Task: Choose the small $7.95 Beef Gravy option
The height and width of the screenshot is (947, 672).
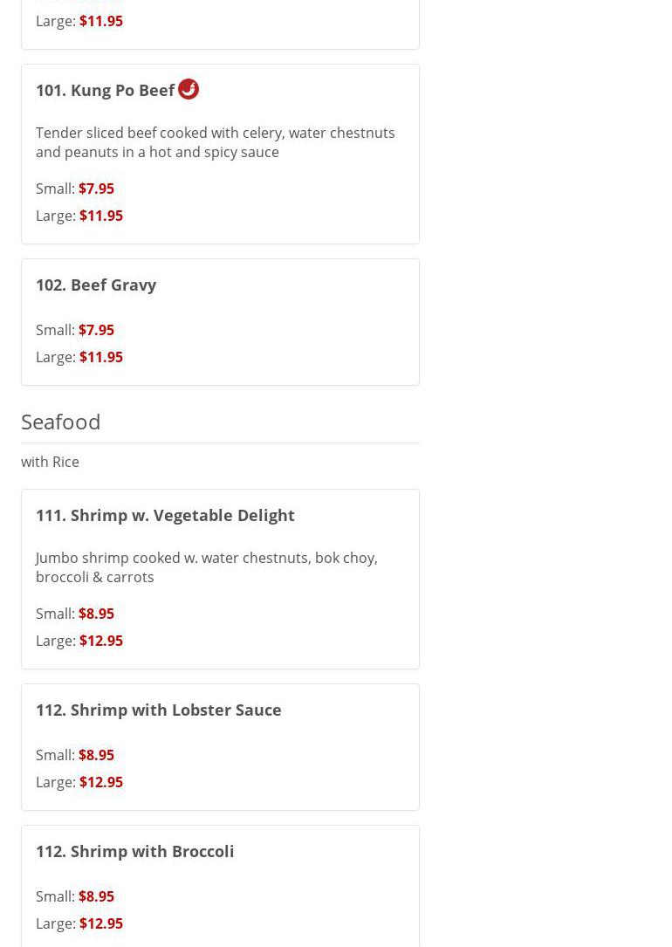Action: coord(96,330)
